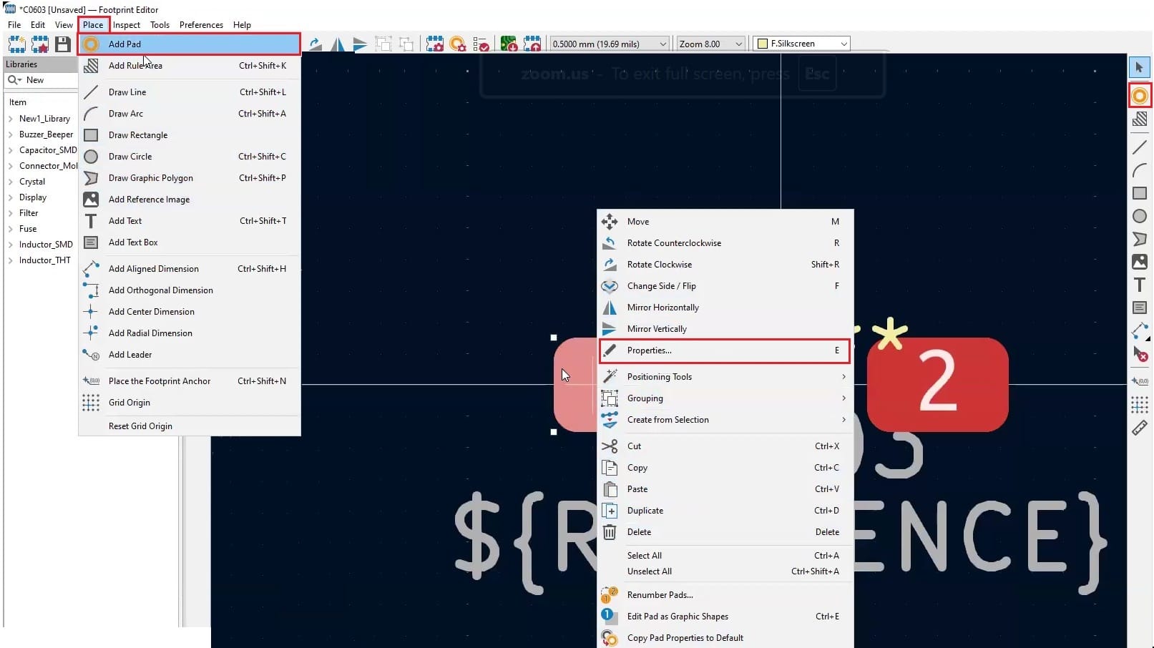
Task: Open the Positioning Tools submenu
Action: click(725, 377)
